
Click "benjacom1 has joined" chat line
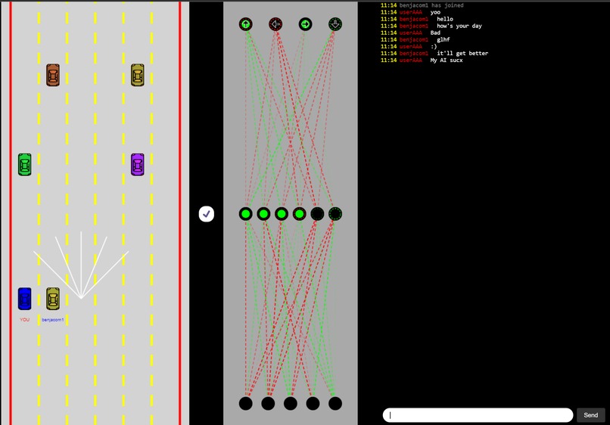click(x=431, y=5)
